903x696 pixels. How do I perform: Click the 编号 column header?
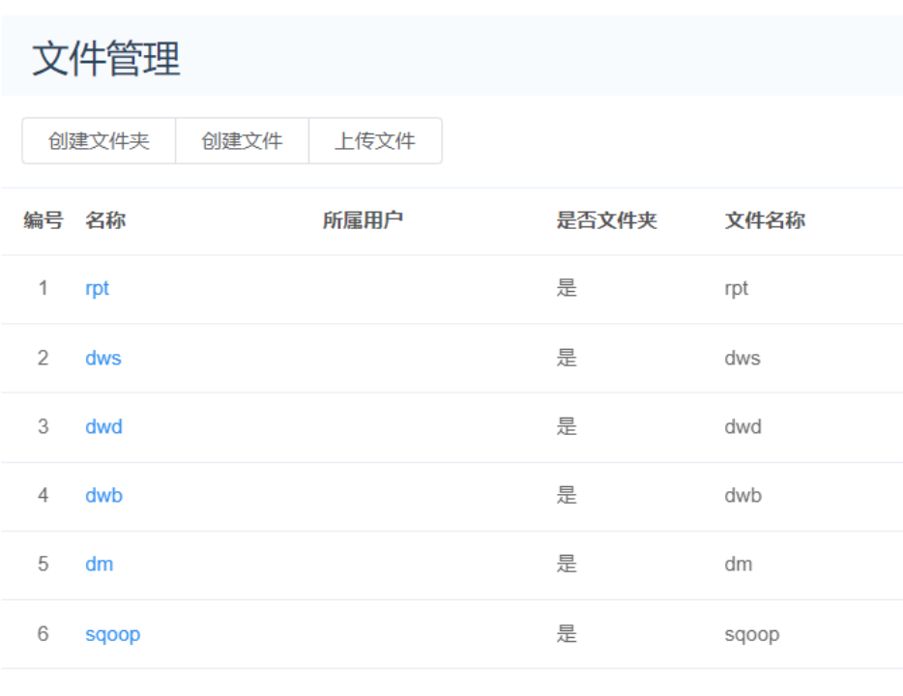tap(43, 220)
